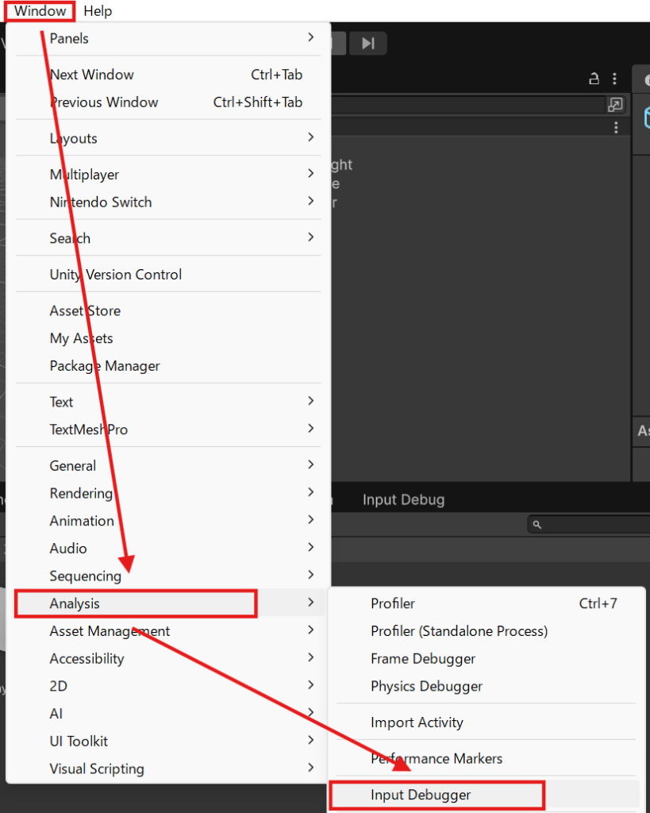
Task: Open Package Manager from the Window menu
Action: point(105,366)
